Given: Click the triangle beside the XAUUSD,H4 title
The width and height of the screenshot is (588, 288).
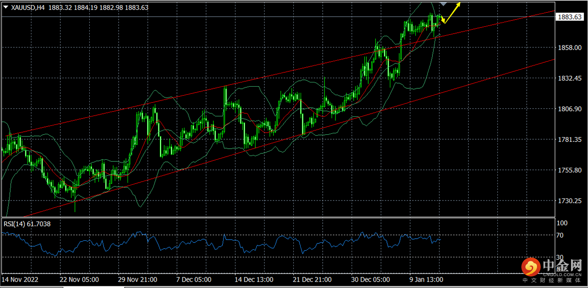Looking at the screenshot, I should click(6, 7).
